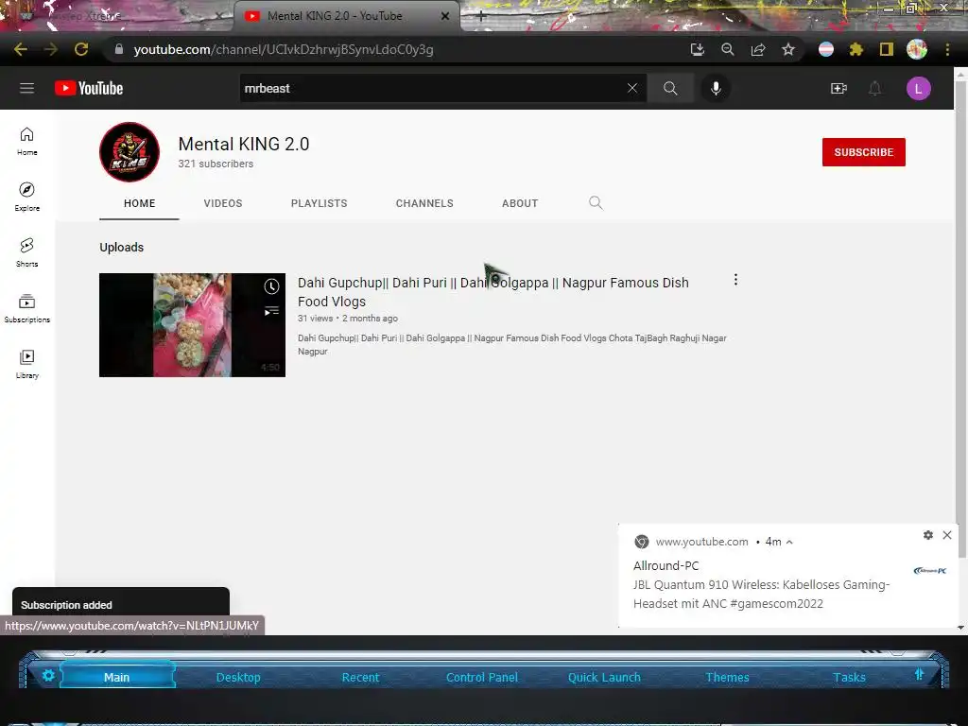Screen dimensions: 968x726
Task: Click the YouTube logo
Action: pos(89,88)
